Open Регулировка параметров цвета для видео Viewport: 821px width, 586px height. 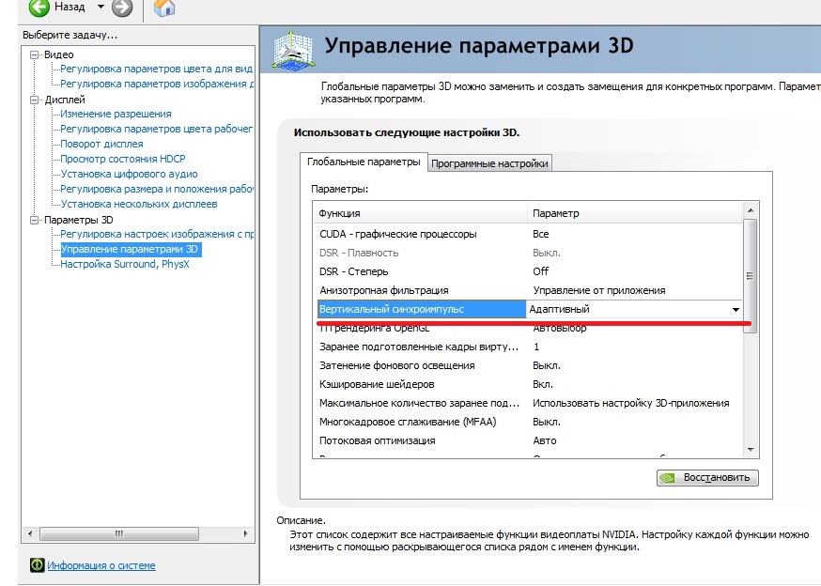click(x=156, y=69)
